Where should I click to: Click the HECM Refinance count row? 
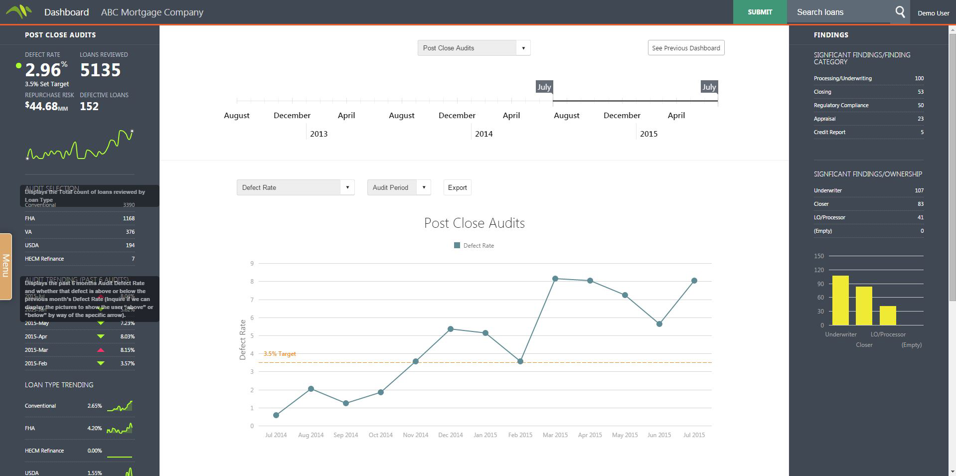click(x=80, y=259)
